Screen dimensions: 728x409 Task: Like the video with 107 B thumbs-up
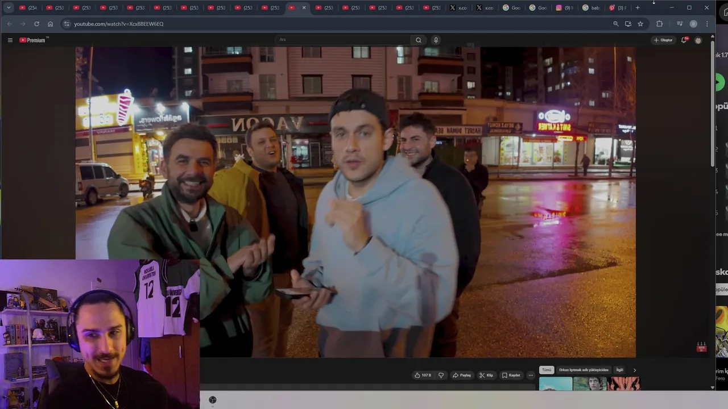423,375
